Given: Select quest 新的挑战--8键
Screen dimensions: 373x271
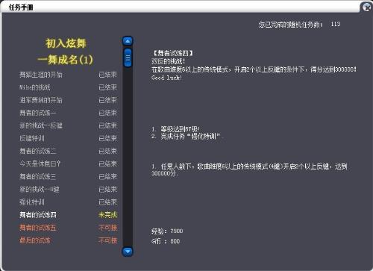Looking at the screenshot, I should click(x=40, y=190).
